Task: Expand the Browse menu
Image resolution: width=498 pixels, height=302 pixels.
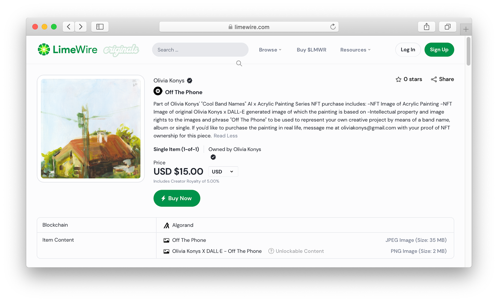Action: pos(270,50)
